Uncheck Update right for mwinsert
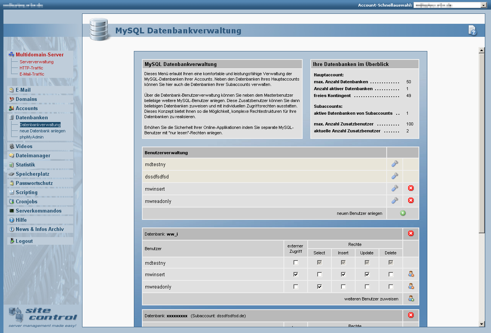491x333 pixels. pos(367,275)
